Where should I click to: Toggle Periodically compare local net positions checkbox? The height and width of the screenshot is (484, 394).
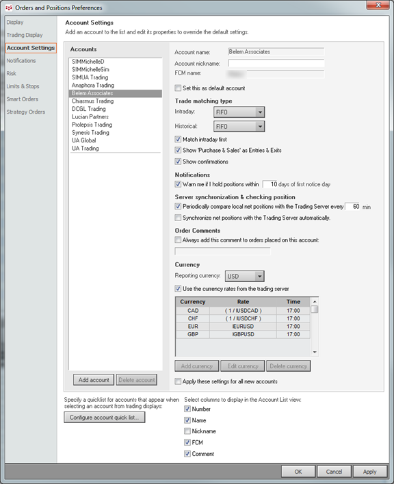coord(178,206)
